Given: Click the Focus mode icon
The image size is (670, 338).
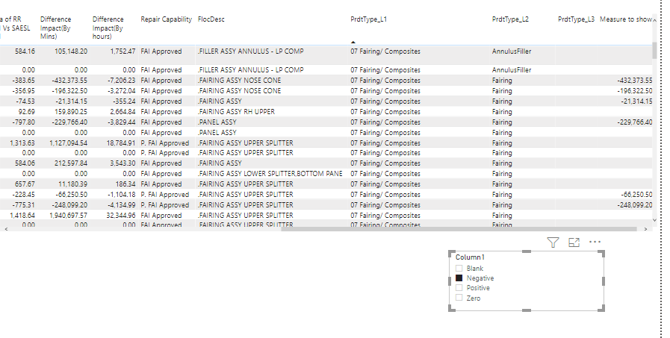Looking at the screenshot, I should pyautogui.click(x=574, y=242).
